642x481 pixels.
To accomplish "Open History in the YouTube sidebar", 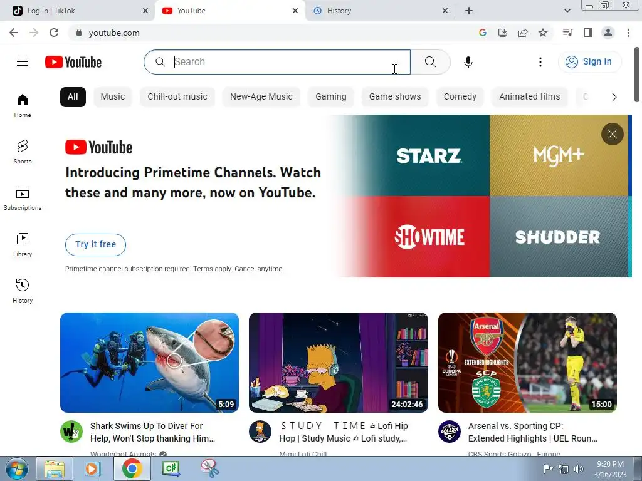I will [x=23, y=291].
